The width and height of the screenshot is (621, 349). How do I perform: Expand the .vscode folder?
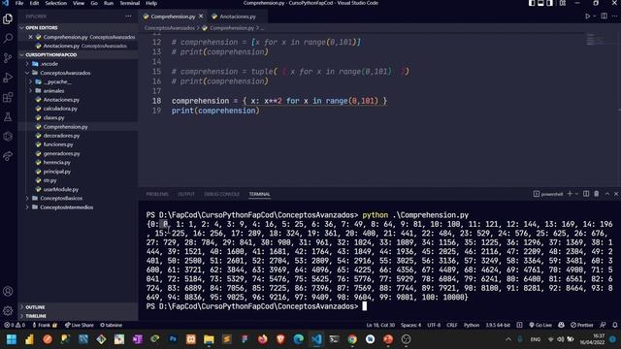pyautogui.click(x=49, y=64)
